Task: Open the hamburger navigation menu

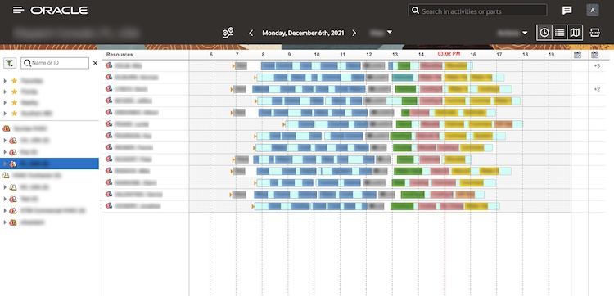Action: coord(18,10)
